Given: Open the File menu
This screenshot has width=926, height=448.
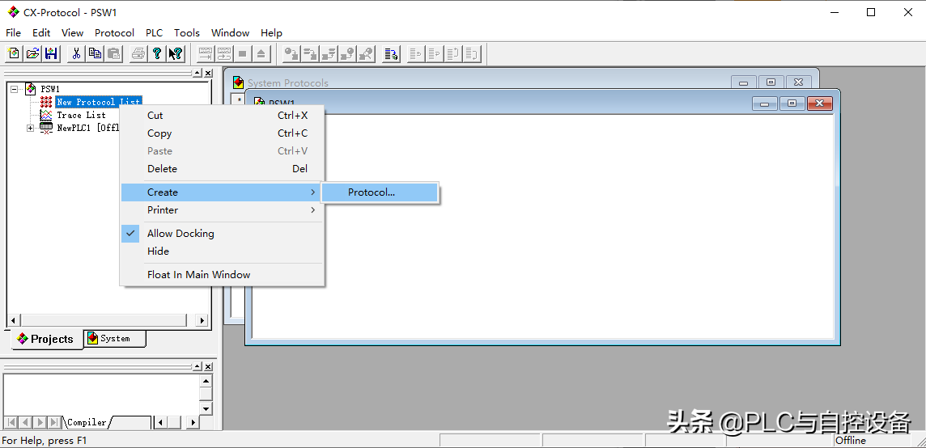Looking at the screenshot, I should pyautogui.click(x=13, y=33).
